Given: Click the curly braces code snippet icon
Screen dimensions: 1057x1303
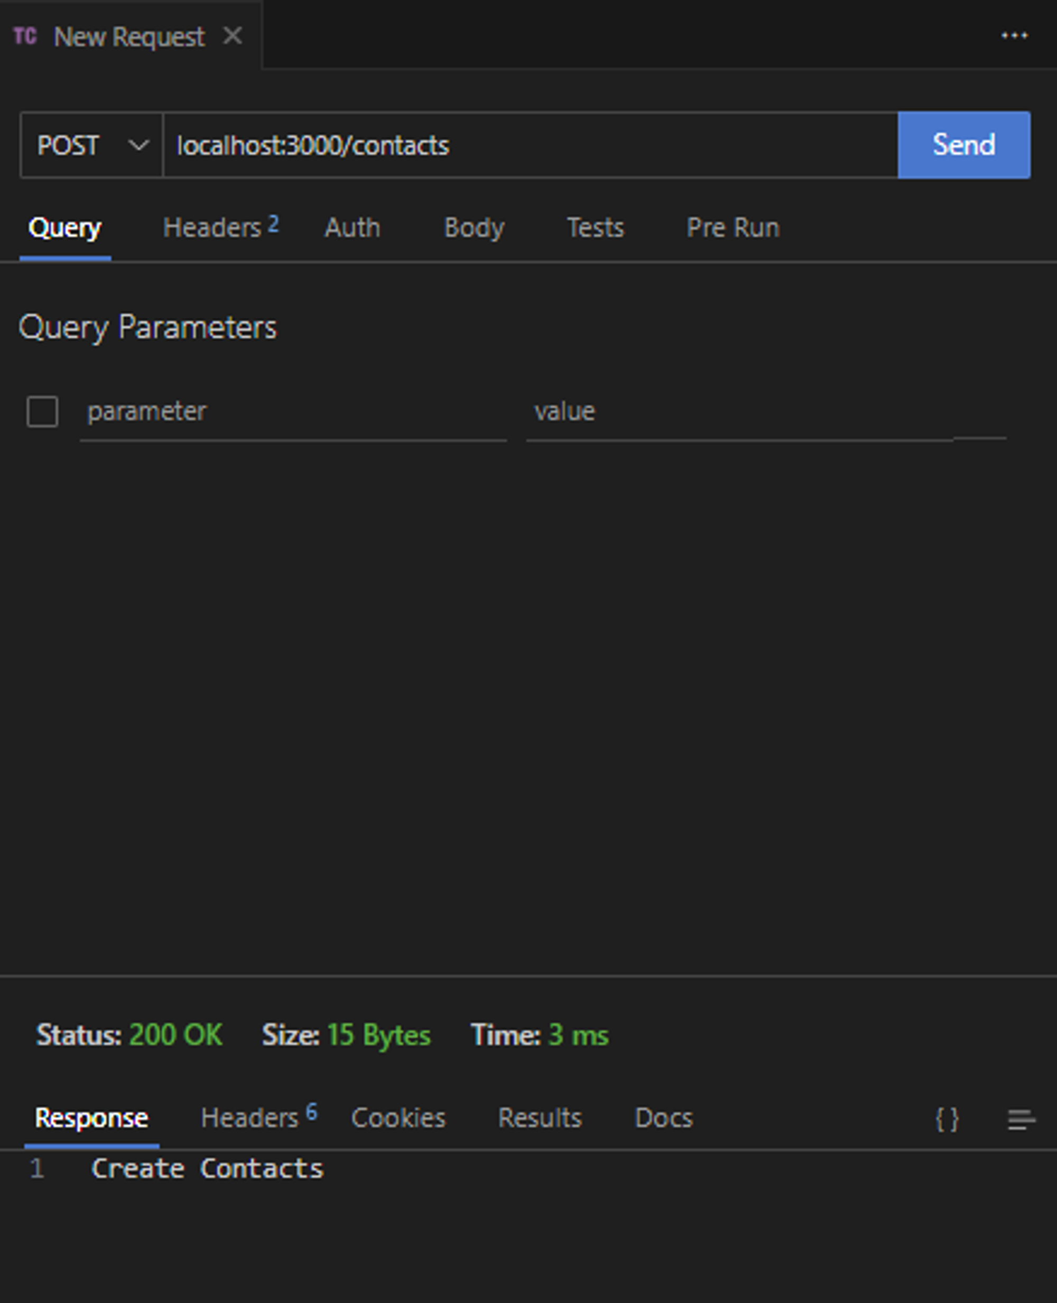Looking at the screenshot, I should click(x=947, y=1119).
